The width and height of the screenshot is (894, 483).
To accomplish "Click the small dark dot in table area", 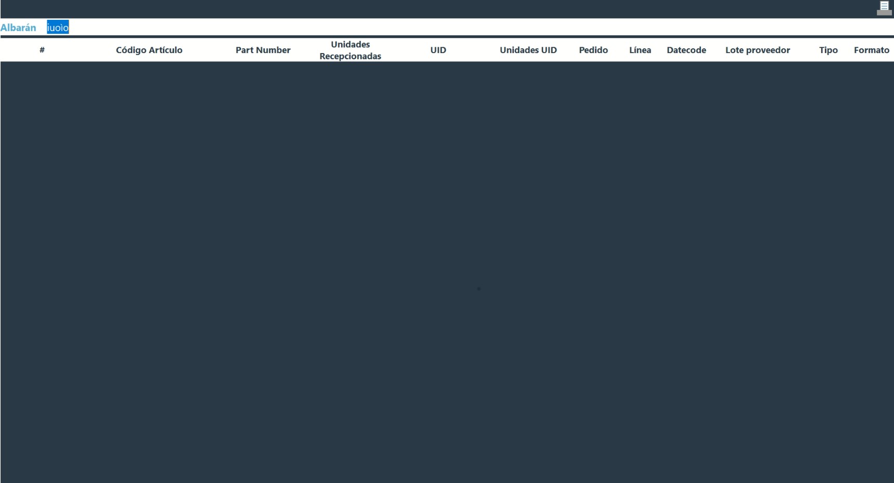I will coord(478,289).
